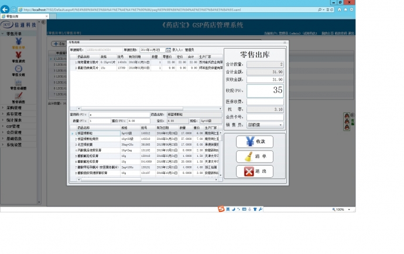Click the browser address bar

167,10
